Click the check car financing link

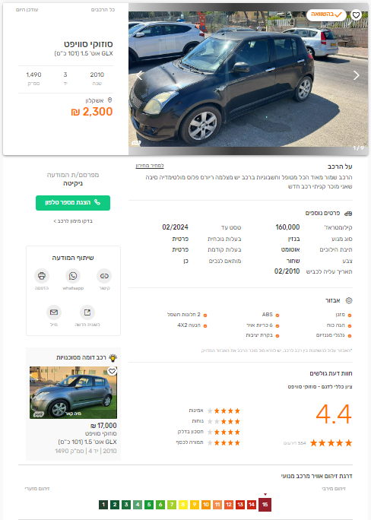pos(73,221)
